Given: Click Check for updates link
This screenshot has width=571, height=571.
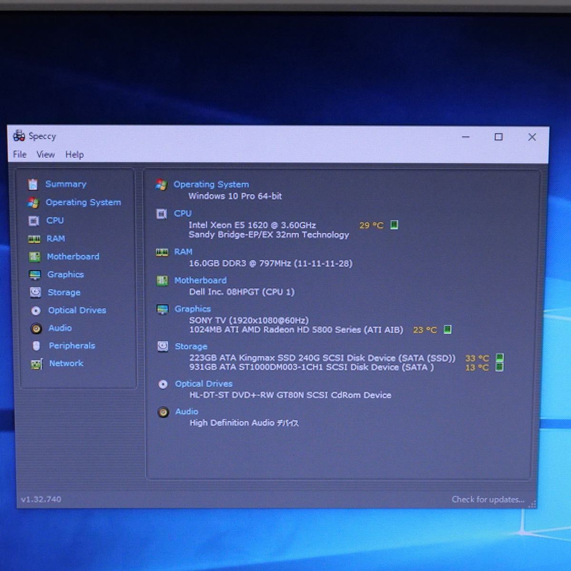Looking at the screenshot, I should click(x=488, y=499).
